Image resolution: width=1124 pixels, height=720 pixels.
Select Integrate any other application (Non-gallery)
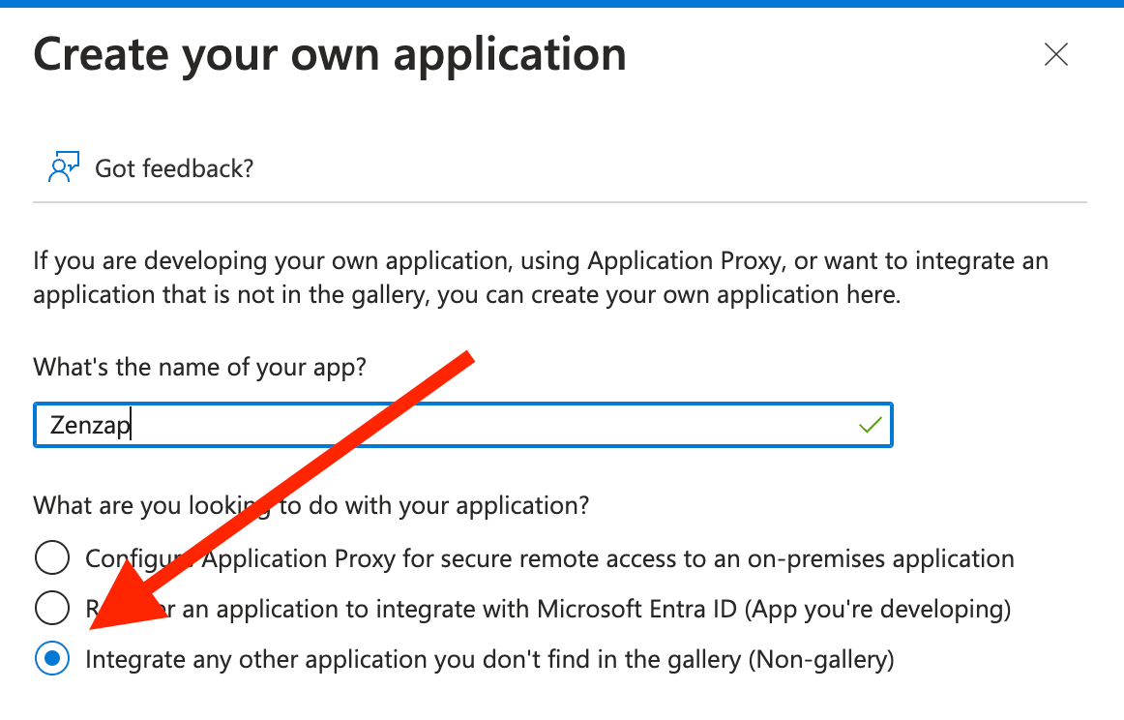[51, 659]
